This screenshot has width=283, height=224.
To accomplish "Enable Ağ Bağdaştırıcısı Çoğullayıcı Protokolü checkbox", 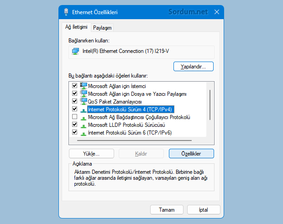I will coord(74,117).
